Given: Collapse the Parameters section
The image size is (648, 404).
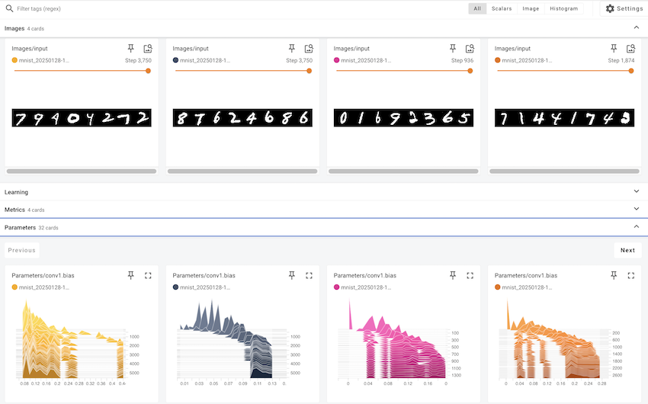Looking at the screenshot, I should click(x=637, y=227).
